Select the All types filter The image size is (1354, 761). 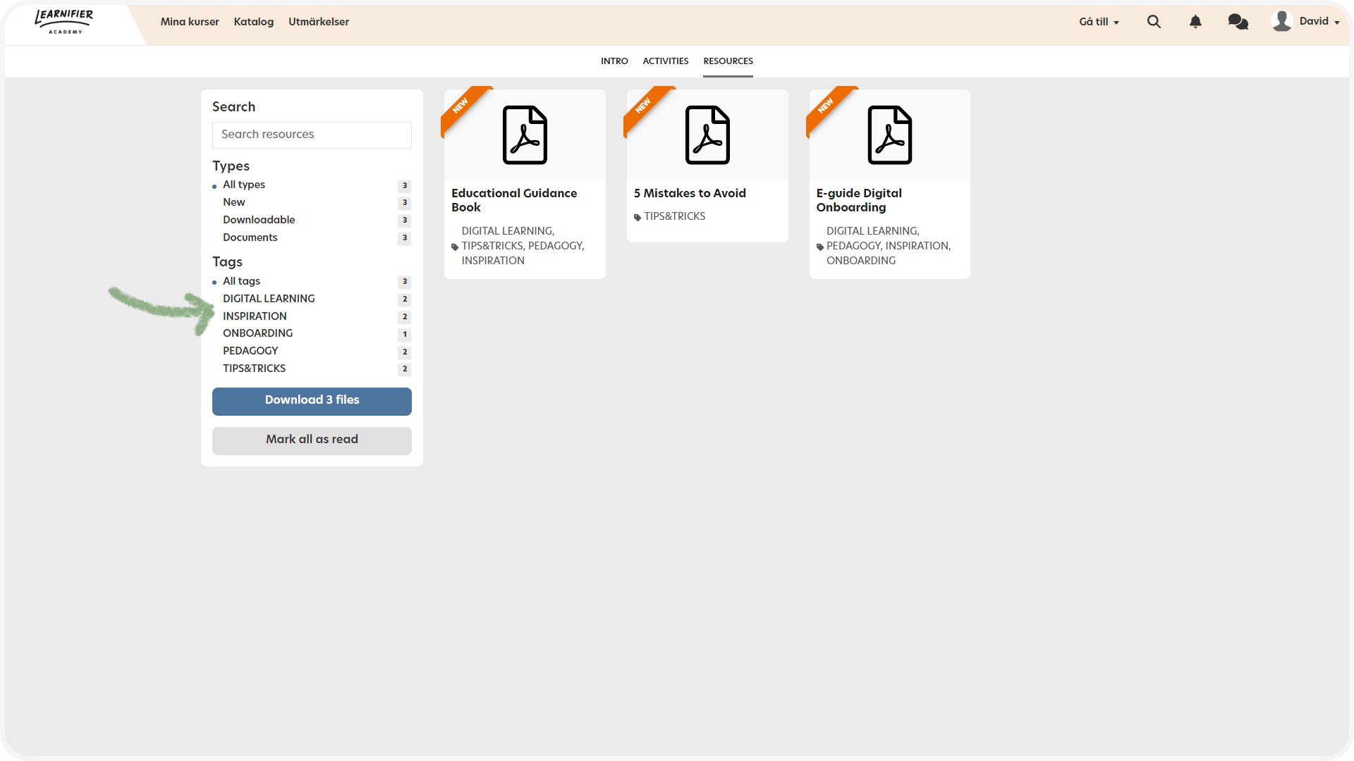coord(244,185)
